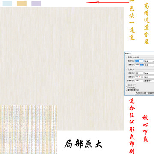154x154 pixels.
Task: Click the zoomed texture detail thumbnail
Action: coord(29,130)
